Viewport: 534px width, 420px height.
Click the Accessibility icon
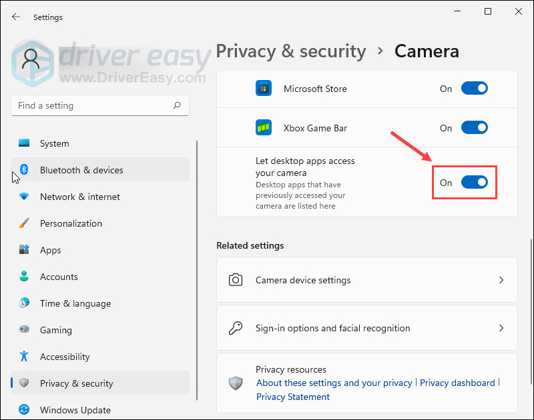coord(23,357)
